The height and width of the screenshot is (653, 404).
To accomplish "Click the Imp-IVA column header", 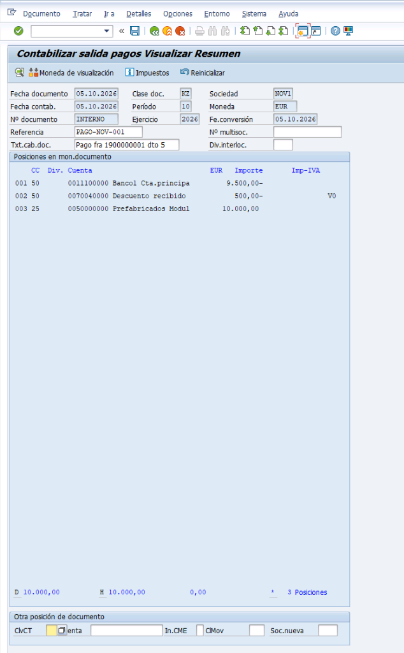I will 306,170.
